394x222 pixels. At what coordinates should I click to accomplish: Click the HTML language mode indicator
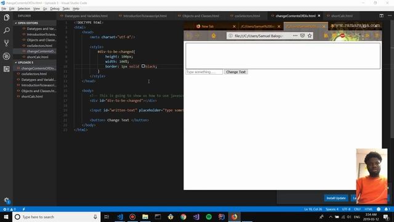[368, 209]
